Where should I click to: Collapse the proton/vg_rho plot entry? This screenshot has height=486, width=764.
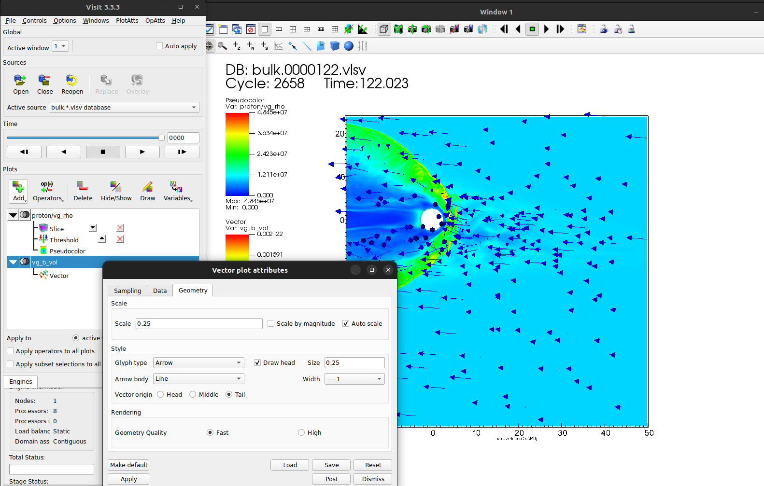tap(13, 215)
